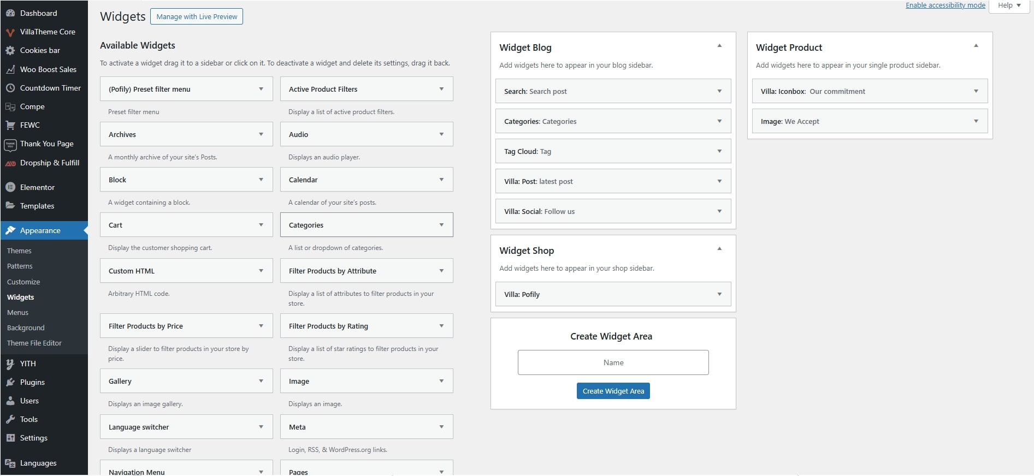Click the Users person icon

click(10, 401)
